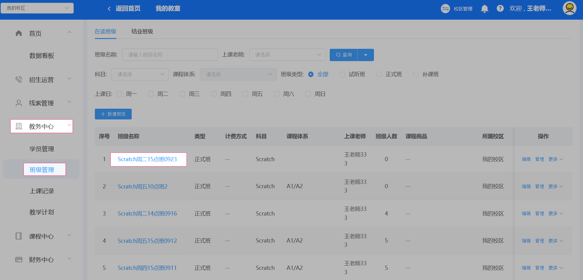Expand 更多 menu for Scratch周五10点班2
This screenshot has width=583, height=280.
(555, 186)
